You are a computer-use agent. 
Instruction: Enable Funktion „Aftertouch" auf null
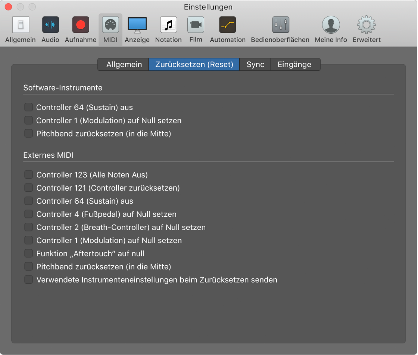(28, 253)
